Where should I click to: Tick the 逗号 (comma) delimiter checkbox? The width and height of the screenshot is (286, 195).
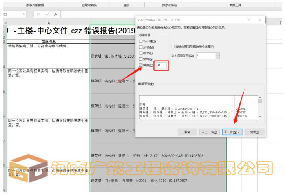click(x=141, y=53)
